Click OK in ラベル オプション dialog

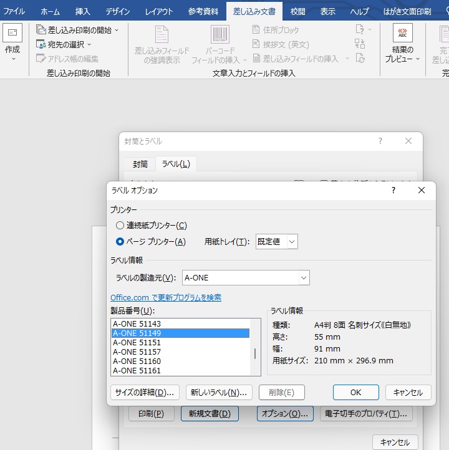point(355,392)
